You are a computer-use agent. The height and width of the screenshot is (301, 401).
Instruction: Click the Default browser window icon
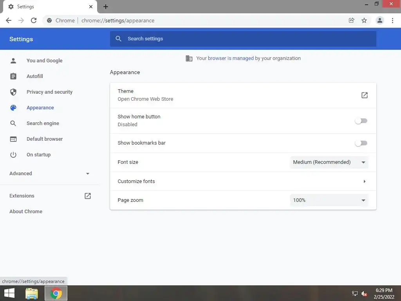[x=13, y=139]
